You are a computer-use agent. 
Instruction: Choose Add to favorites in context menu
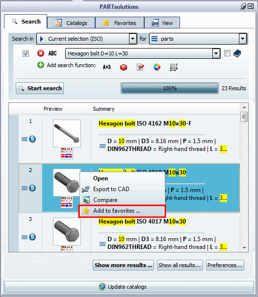[x=122, y=211]
